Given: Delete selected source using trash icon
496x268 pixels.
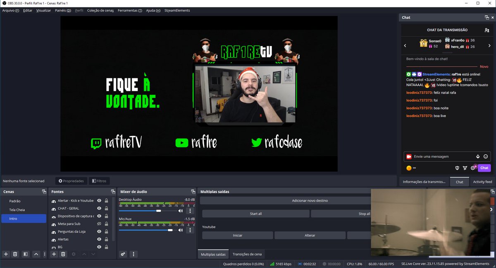Looking at the screenshot, I should [x=63, y=254].
